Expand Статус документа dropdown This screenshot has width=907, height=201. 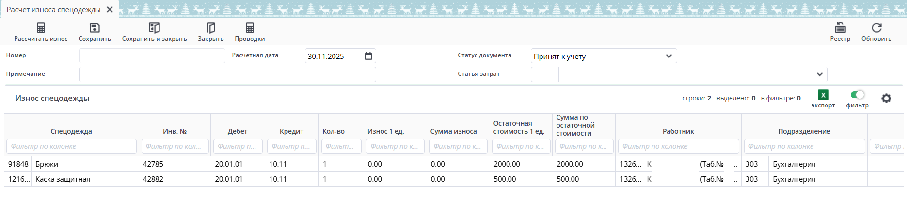tap(669, 56)
